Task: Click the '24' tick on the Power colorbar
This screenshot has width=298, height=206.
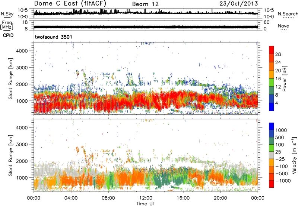Action: [278, 62]
